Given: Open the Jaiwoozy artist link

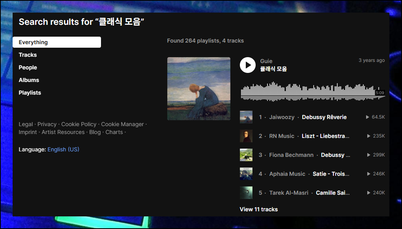Looking at the screenshot, I should (x=282, y=117).
